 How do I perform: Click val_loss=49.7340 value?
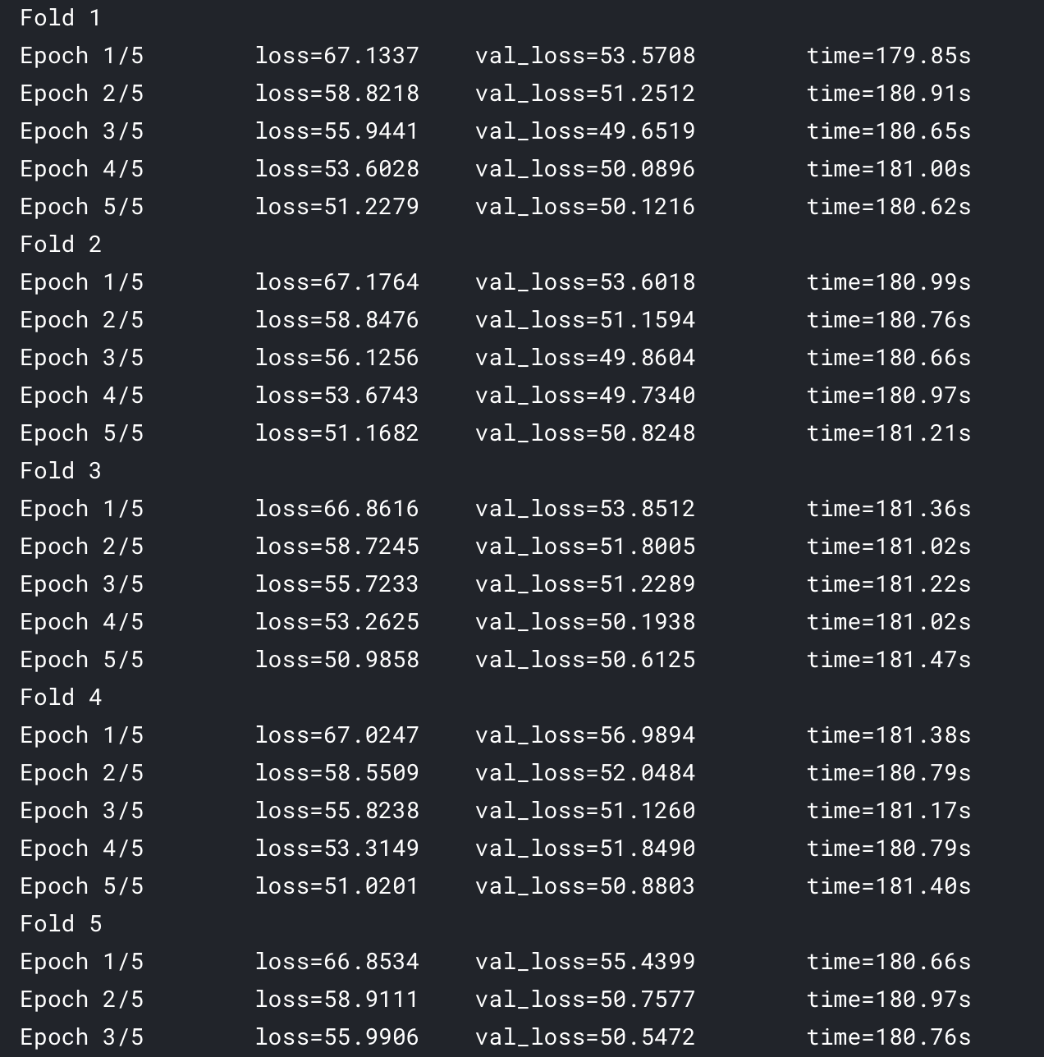coord(584,396)
